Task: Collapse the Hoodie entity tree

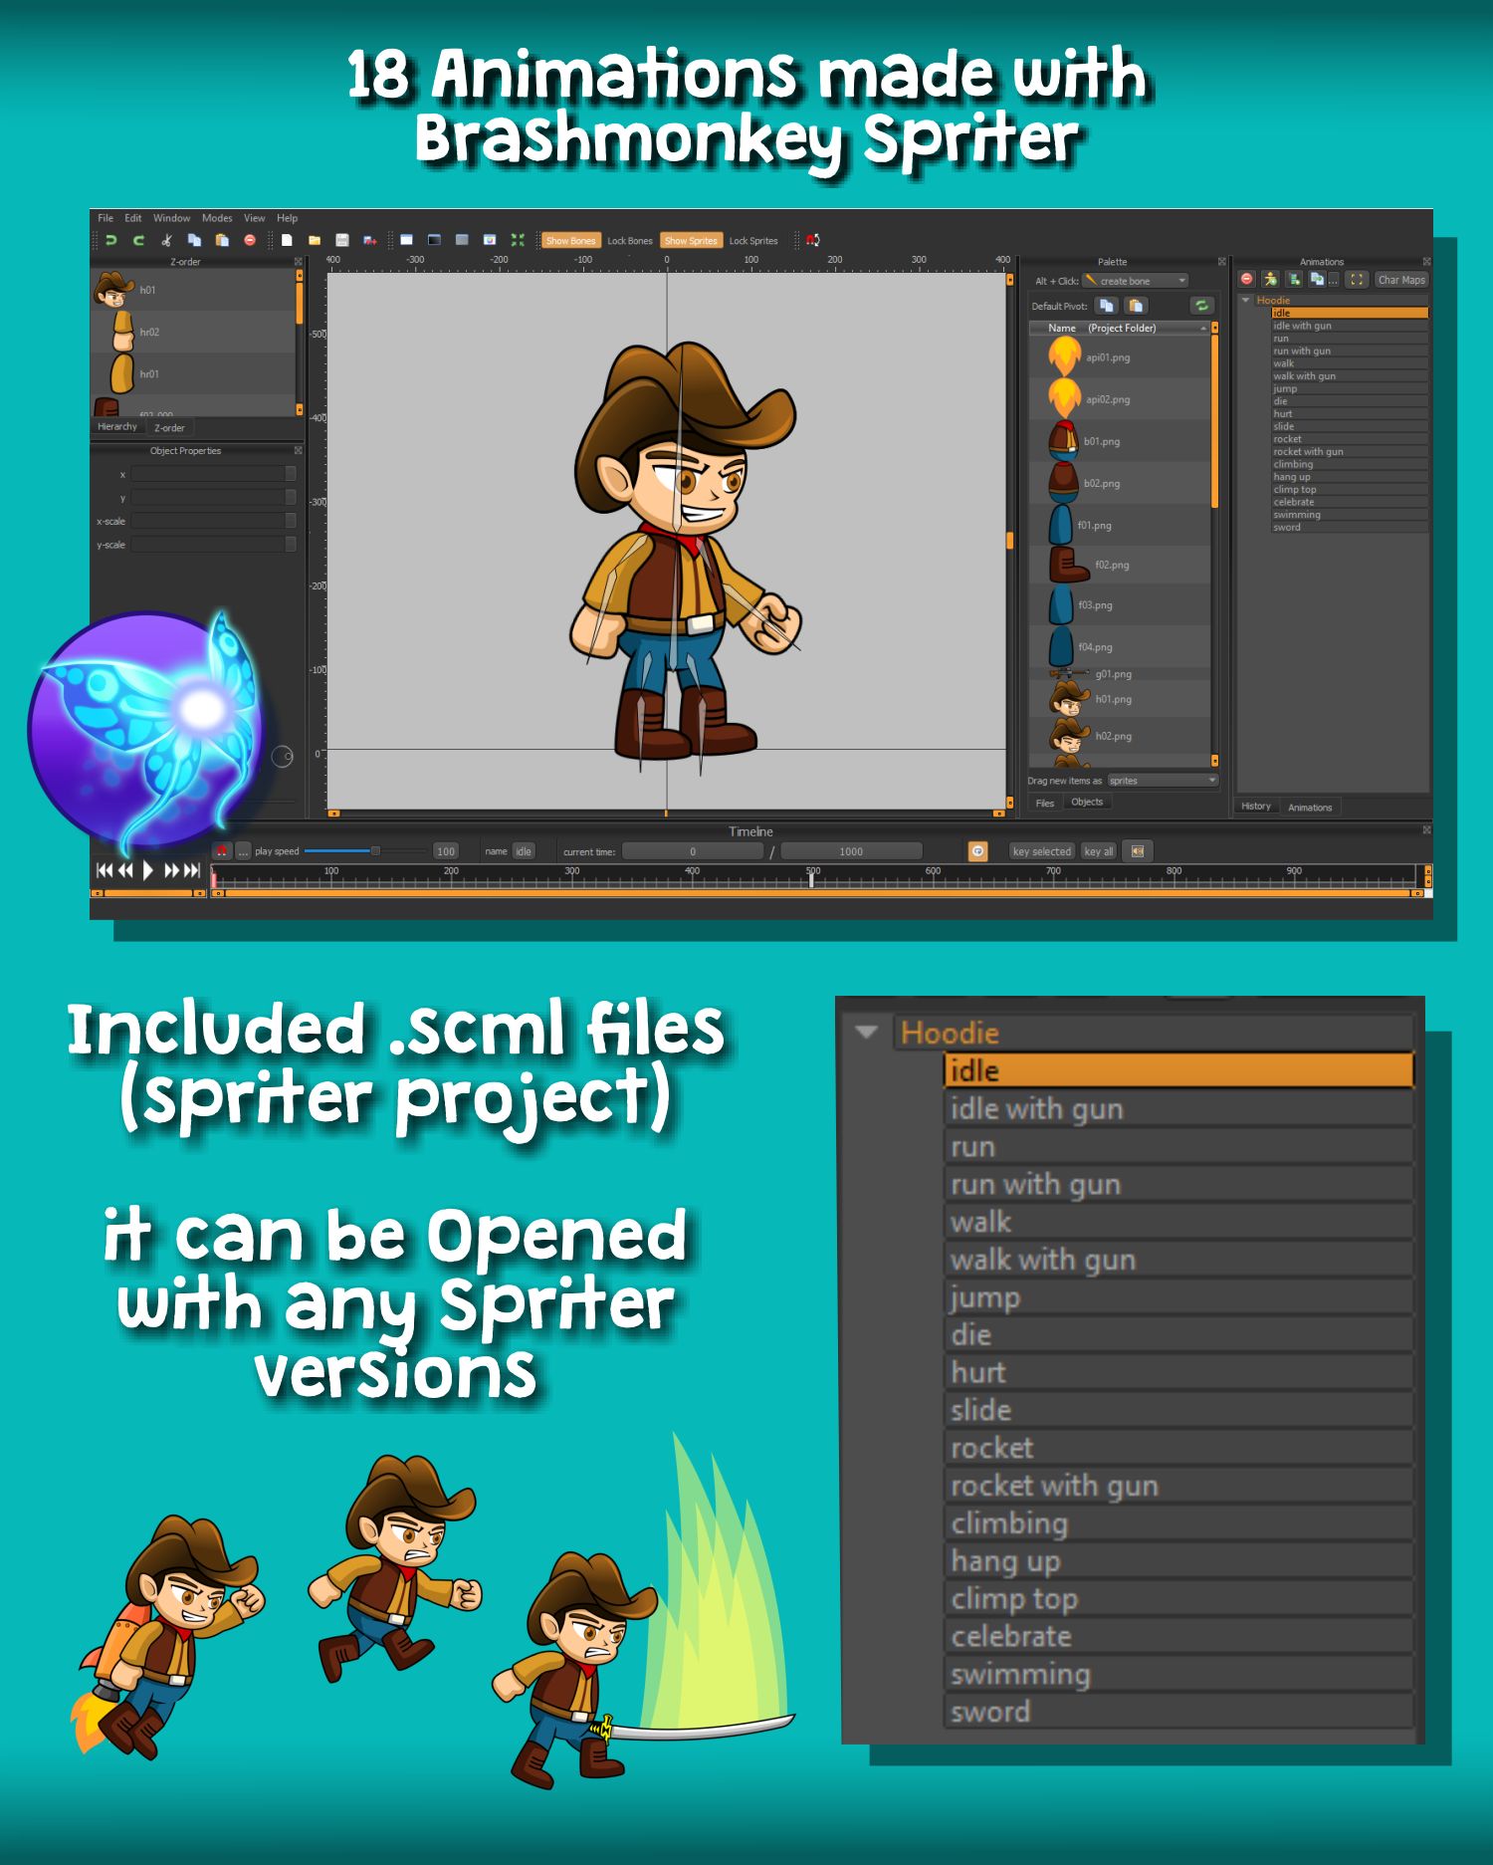Action: tap(1245, 300)
